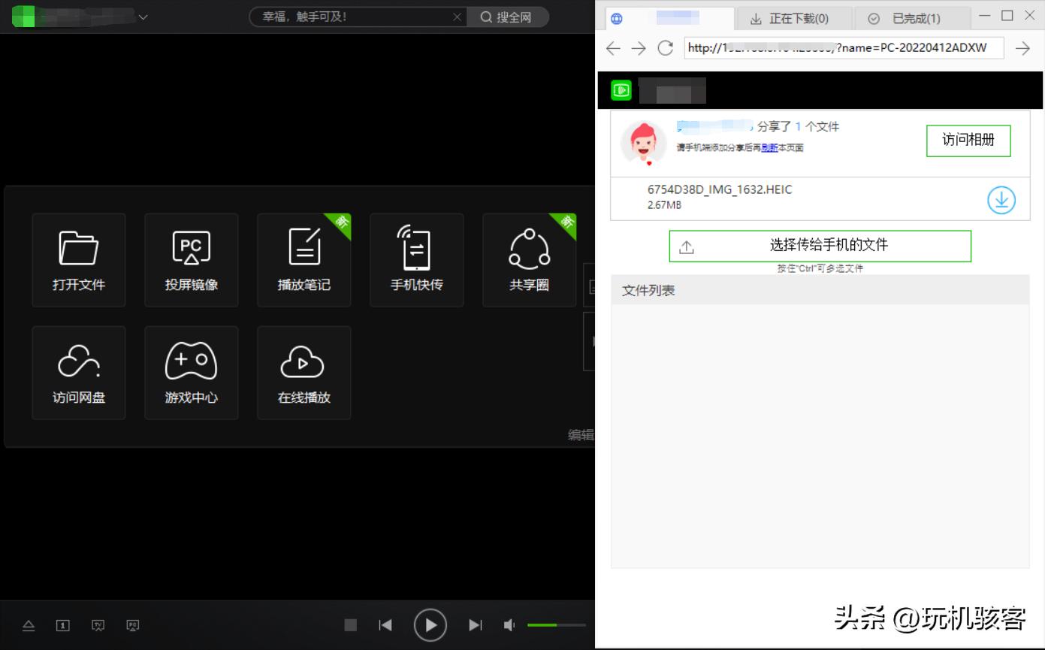Viewport: 1045px width, 650px height.
Task: Access cloud drive via 访问网盘 icon
Action: click(x=78, y=373)
